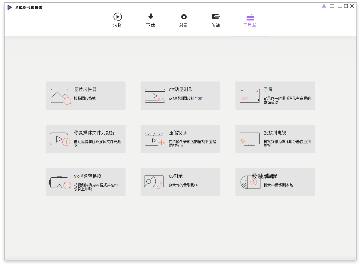Click description 刻录你的音乐到CD

183,185
